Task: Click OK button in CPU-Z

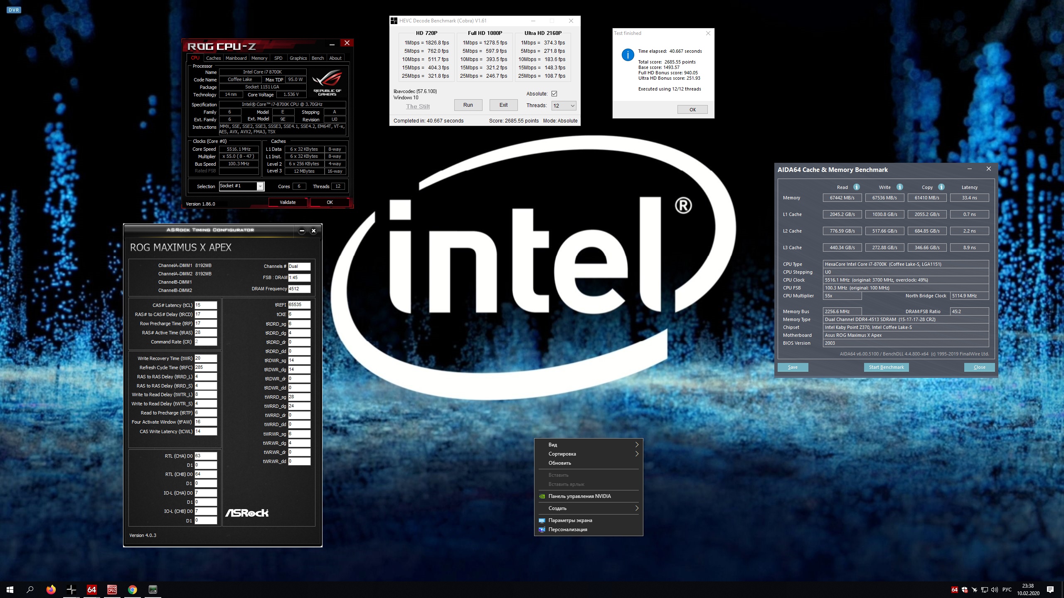Action: [x=330, y=202]
